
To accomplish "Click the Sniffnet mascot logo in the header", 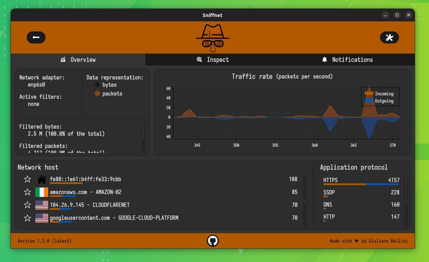I will (212, 37).
